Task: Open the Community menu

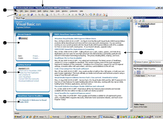Action: pos(74,11)
